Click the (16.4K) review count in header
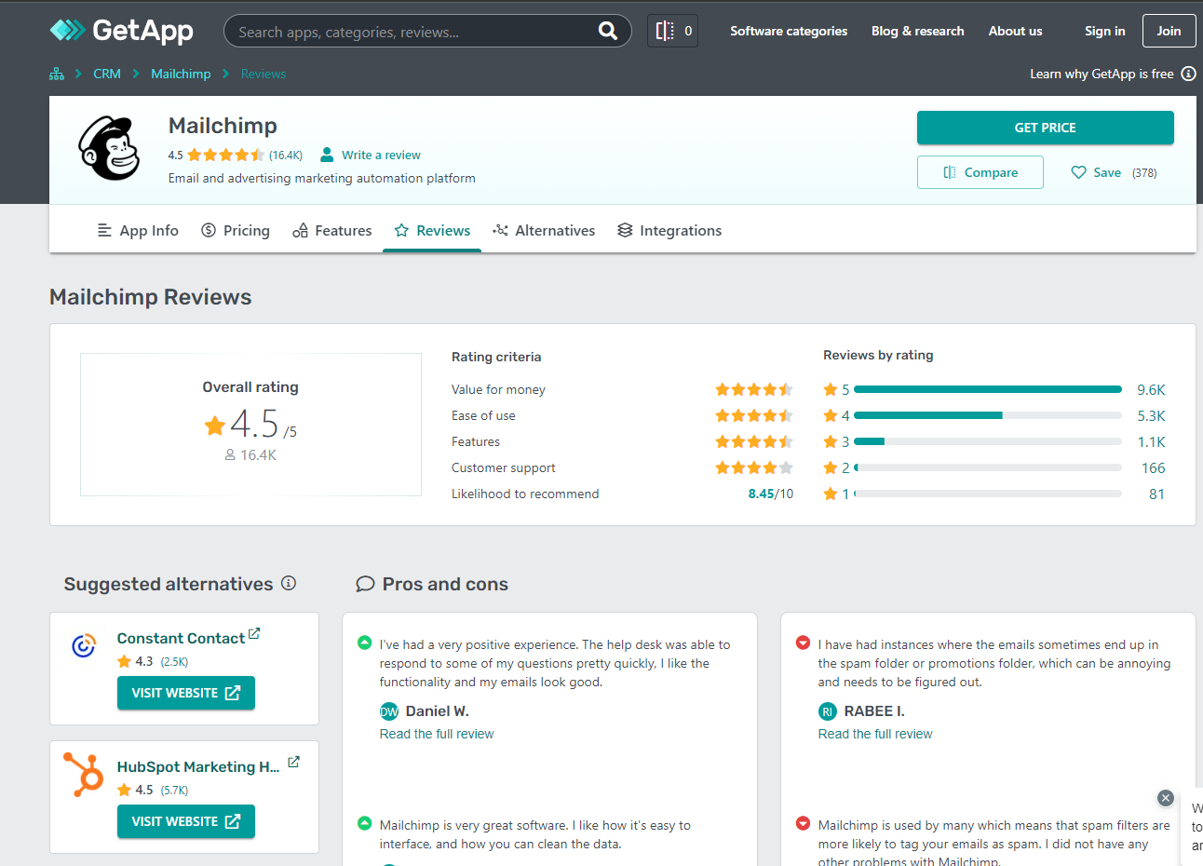 pos(286,156)
